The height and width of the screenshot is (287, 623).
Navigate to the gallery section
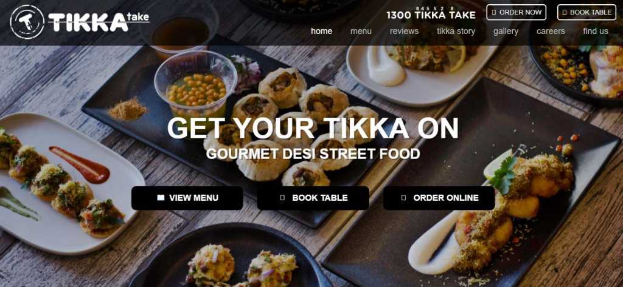[x=506, y=31]
